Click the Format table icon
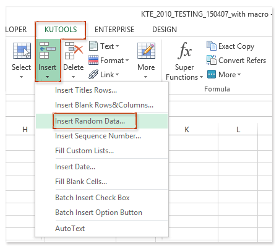The image size is (279, 249). click(x=93, y=60)
